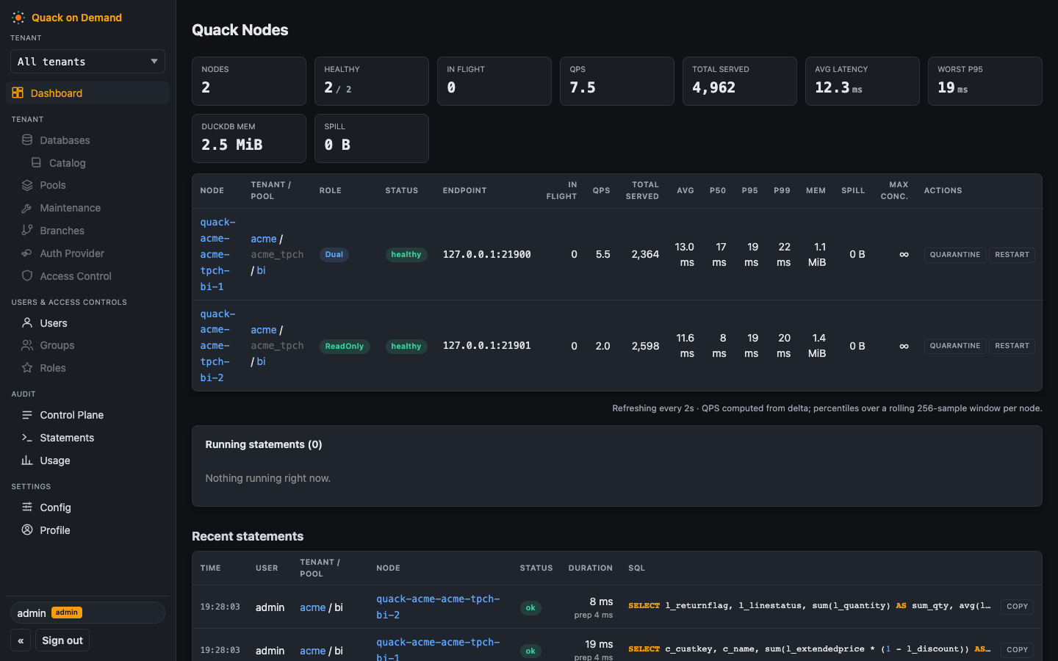Collapse the sidebar with the chevron button
Viewport: 1058px width, 661px height.
pos(21,640)
